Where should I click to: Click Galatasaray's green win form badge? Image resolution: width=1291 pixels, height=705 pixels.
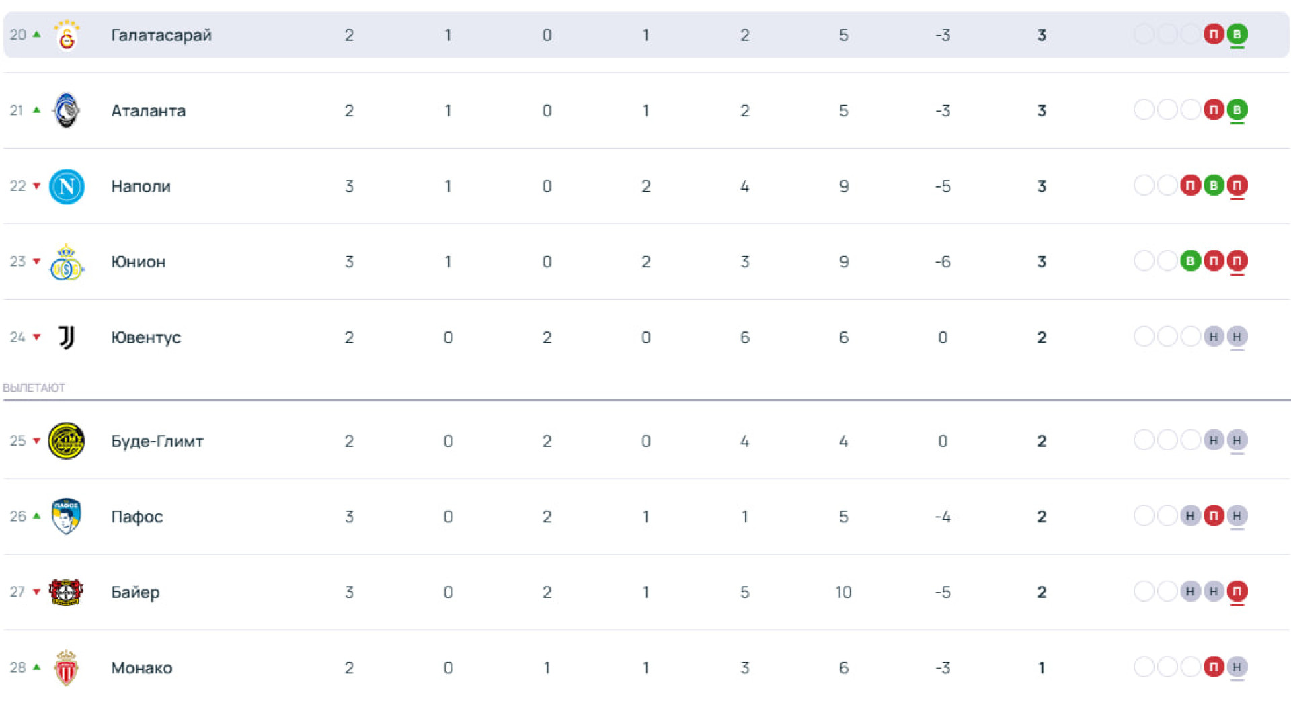pyautogui.click(x=1237, y=34)
